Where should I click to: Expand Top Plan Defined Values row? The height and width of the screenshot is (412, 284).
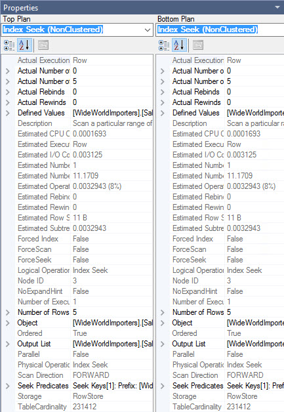click(x=8, y=113)
